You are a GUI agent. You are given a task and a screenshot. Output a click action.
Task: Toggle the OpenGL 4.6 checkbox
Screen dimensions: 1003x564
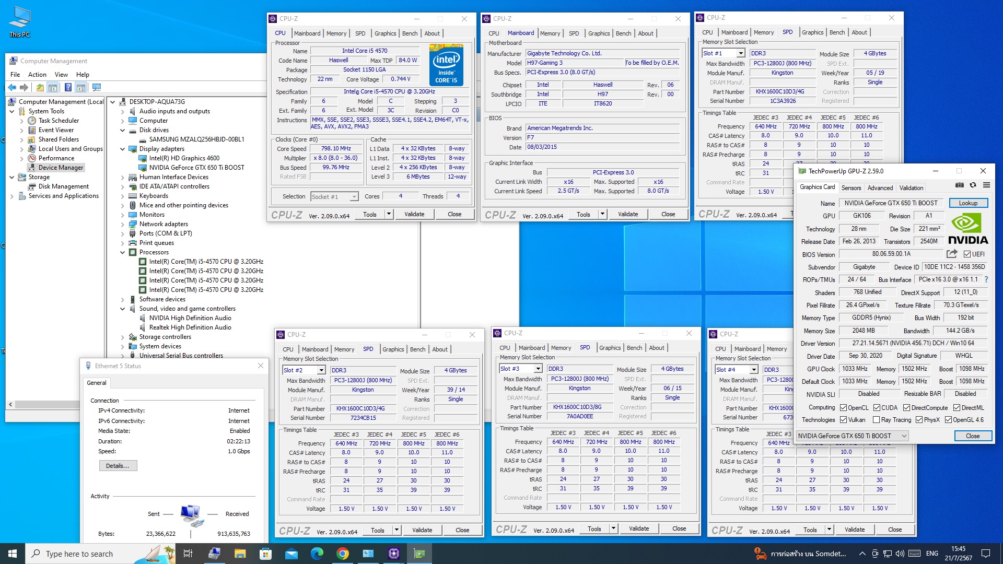tap(948, 420)
